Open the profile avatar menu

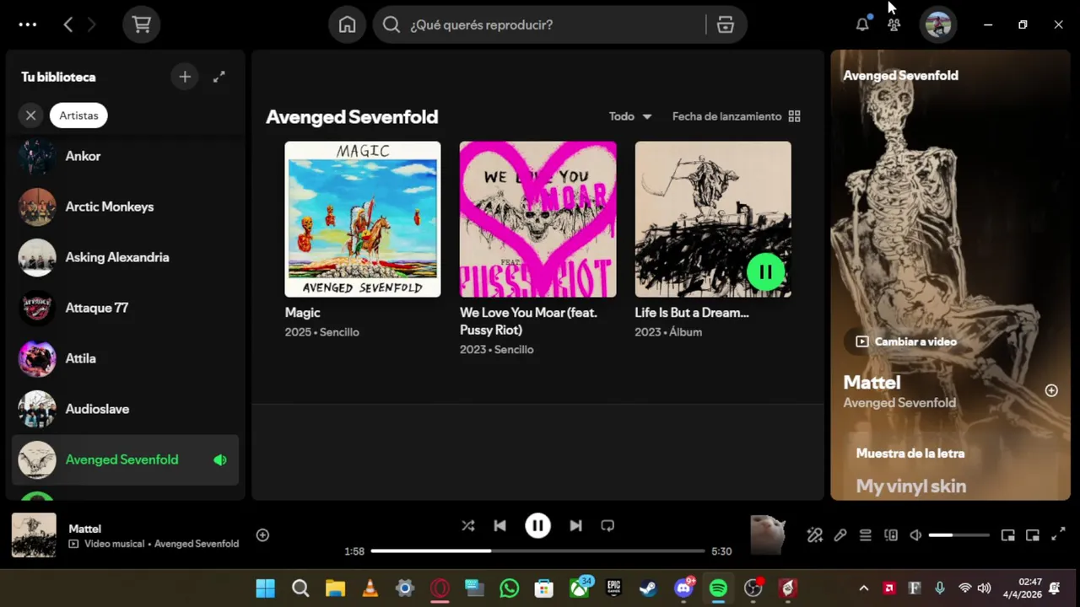pyautogui.click(x=938, y=24)
